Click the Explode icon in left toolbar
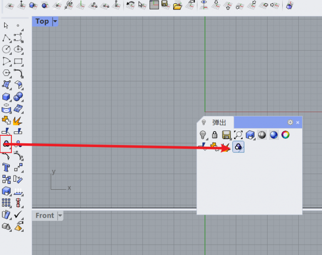The width and height of the screenshot is (322, 255). coord(18,121)
